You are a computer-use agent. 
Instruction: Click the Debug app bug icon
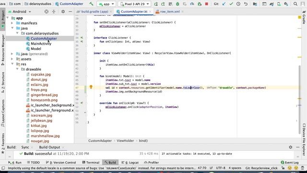point(177,4)
